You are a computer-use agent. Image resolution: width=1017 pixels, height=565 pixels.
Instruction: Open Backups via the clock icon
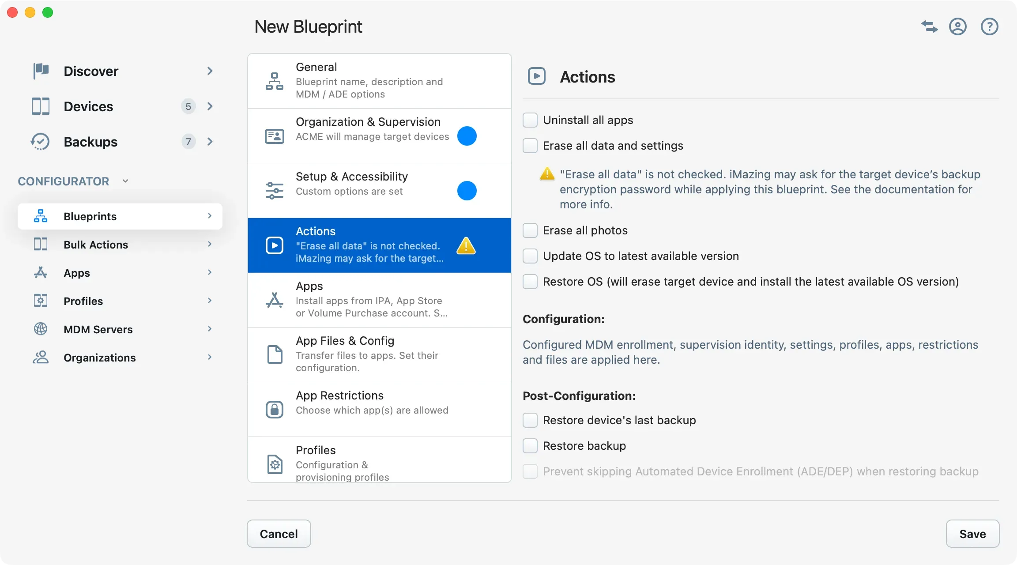(x=40, y=142)
